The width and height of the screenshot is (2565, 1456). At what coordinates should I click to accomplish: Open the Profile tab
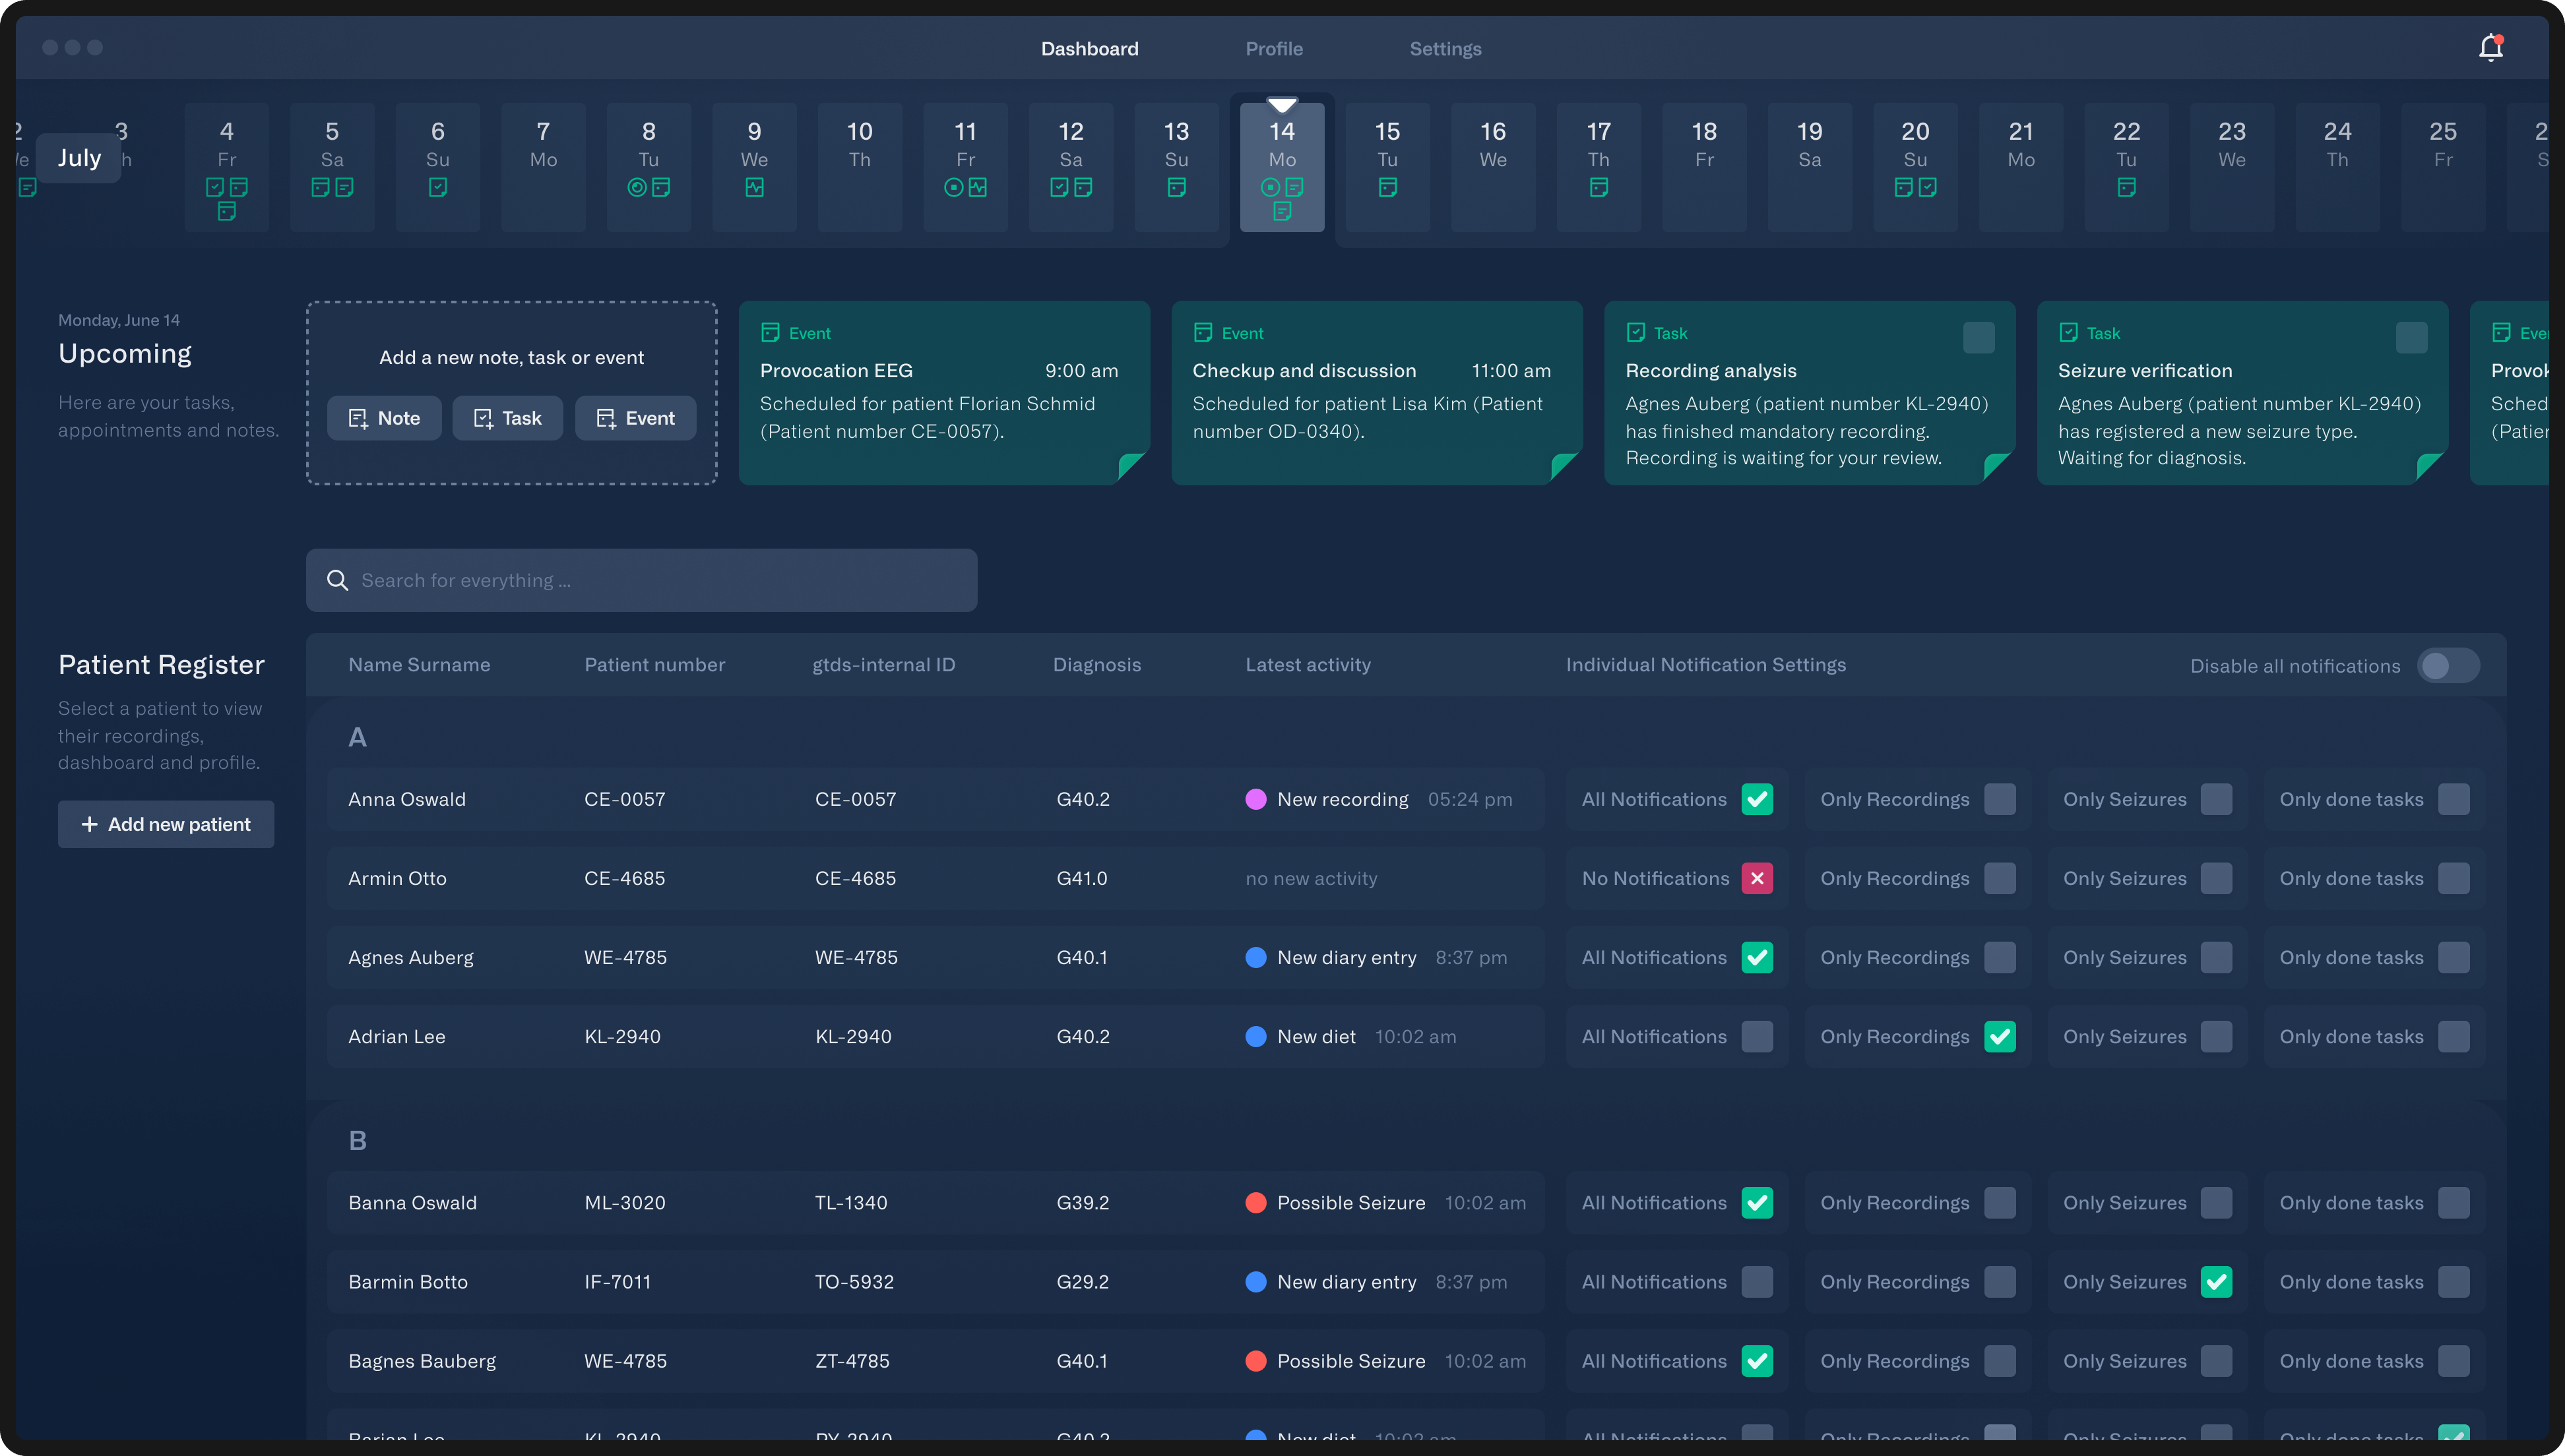click(1273, 49)
